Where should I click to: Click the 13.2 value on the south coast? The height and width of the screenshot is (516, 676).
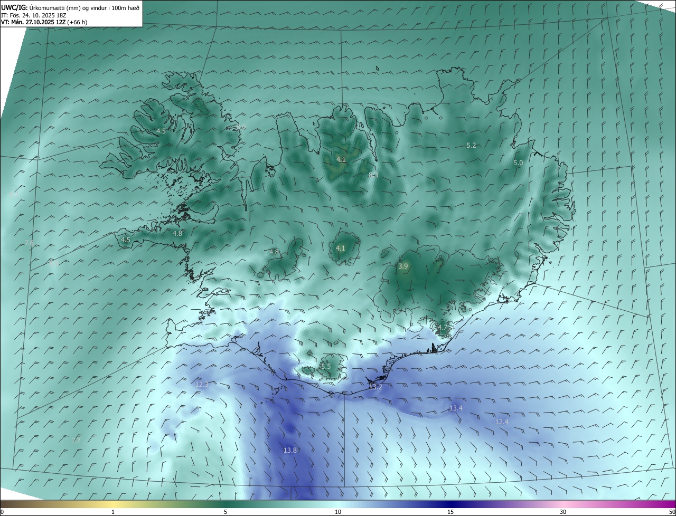375,387
